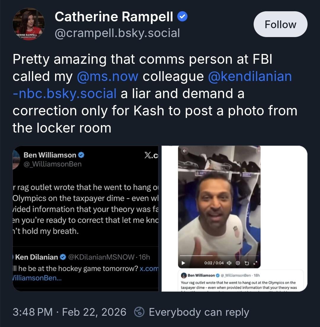
Task: Click the Catherine Rampell display name
Action: pyautogui.click(x=114, y=17)
